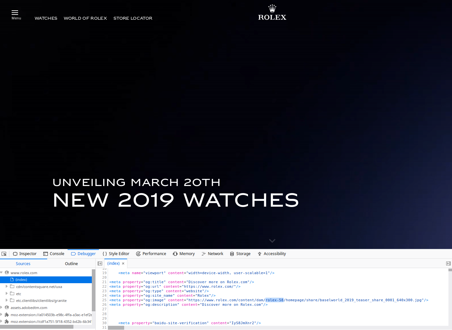Click the NEW 2019 WATCHES headline

click(176, 200)
